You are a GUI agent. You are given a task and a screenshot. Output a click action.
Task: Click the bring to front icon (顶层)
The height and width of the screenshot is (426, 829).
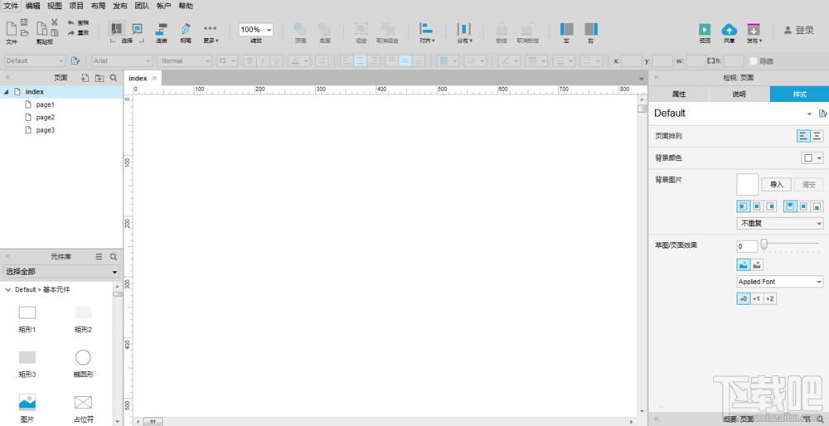click(x=300, y=29)
